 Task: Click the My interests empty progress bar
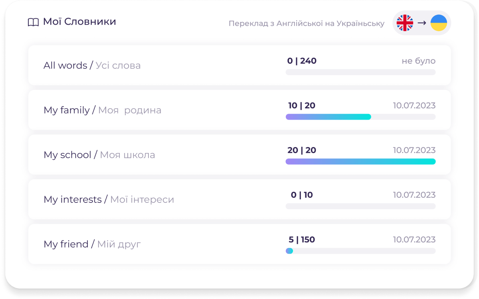point(360,206)
